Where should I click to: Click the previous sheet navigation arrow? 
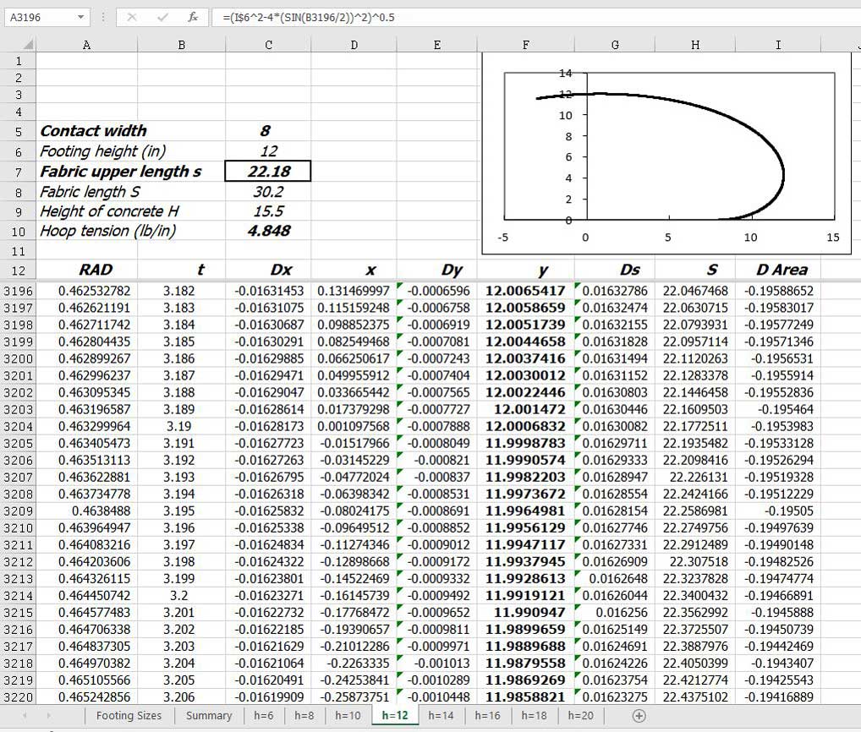tap(25, 716)
